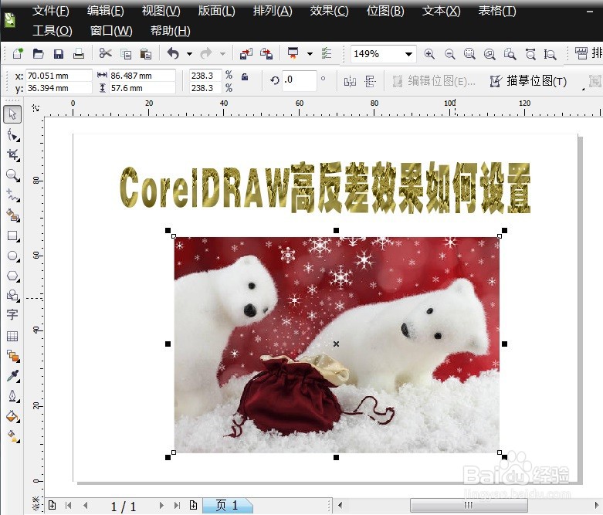Screen dimensions: 603x515
Task: Open the 窗口(W) menu
Action: pos(111,30)
